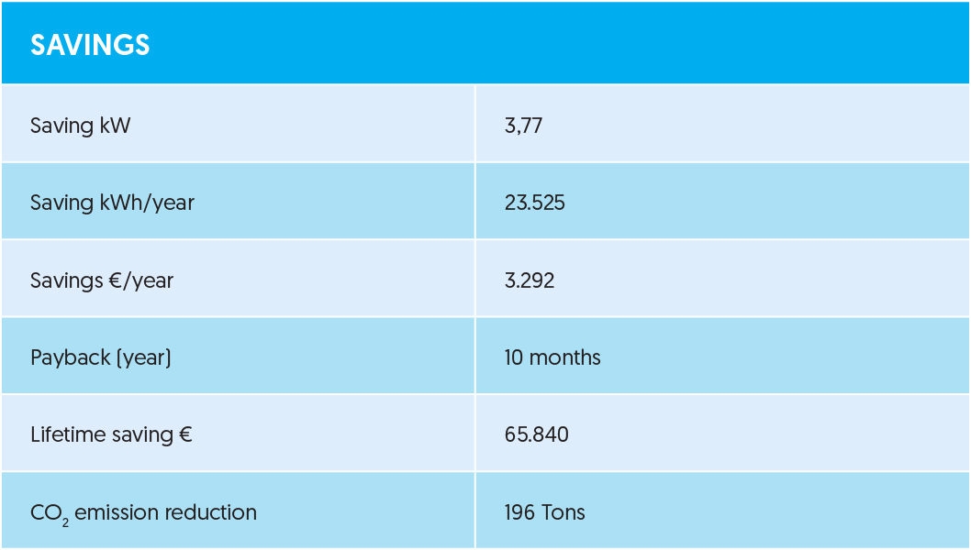Click the 3,77 value
Image resolution: width=971 pixels, height=550 pixels.
(x=523, y=126)
